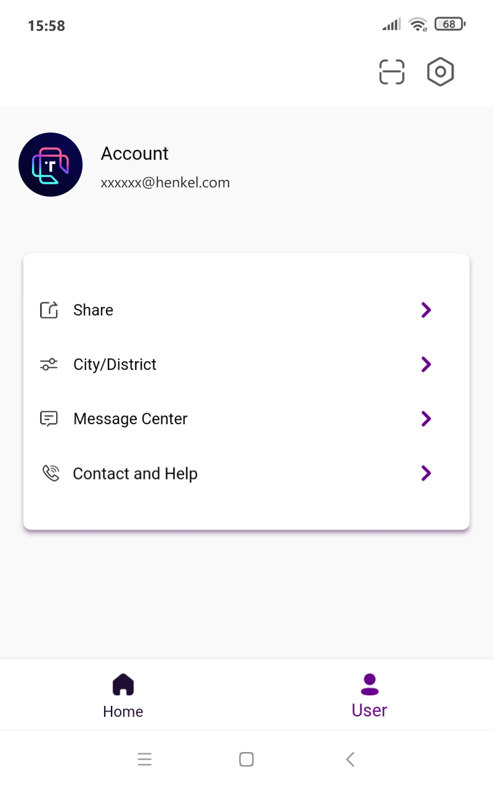493x789 pixels.
Task: Tap the QR scan icon
Action: click(391, 72)
